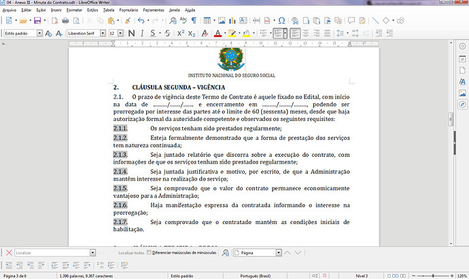The height and width of the screenshot is (279, 469).
Task: Go to previous page arrow
Action: pos(287,253)
